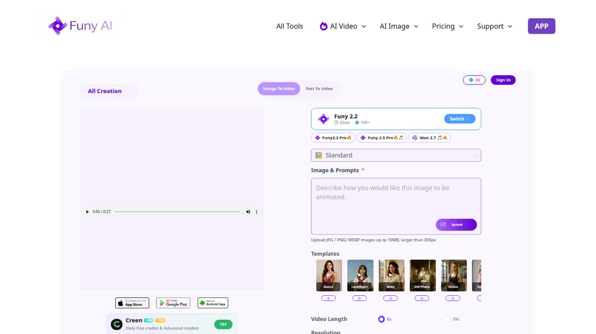The width and height of the screenshot is (596, 334).
Task: Click the green TRY button
Action: point(223,325)
